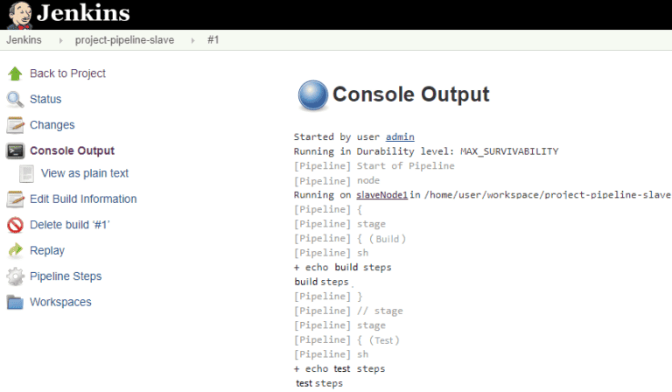Screen dimensions: 672x392
Task: Expand the breadcrumb arrow after Jenkins
Action: point(60,40)
